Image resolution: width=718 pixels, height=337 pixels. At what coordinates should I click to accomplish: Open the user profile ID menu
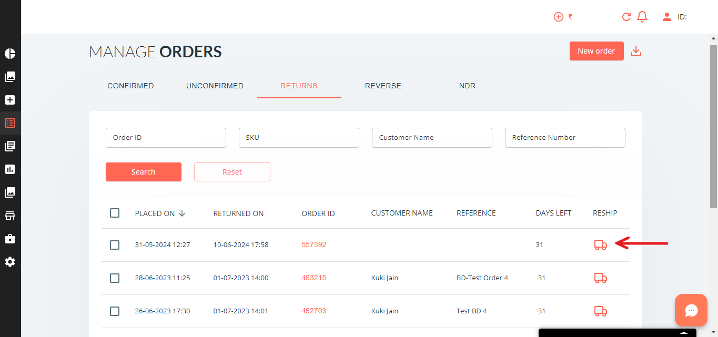coord(674,17)
